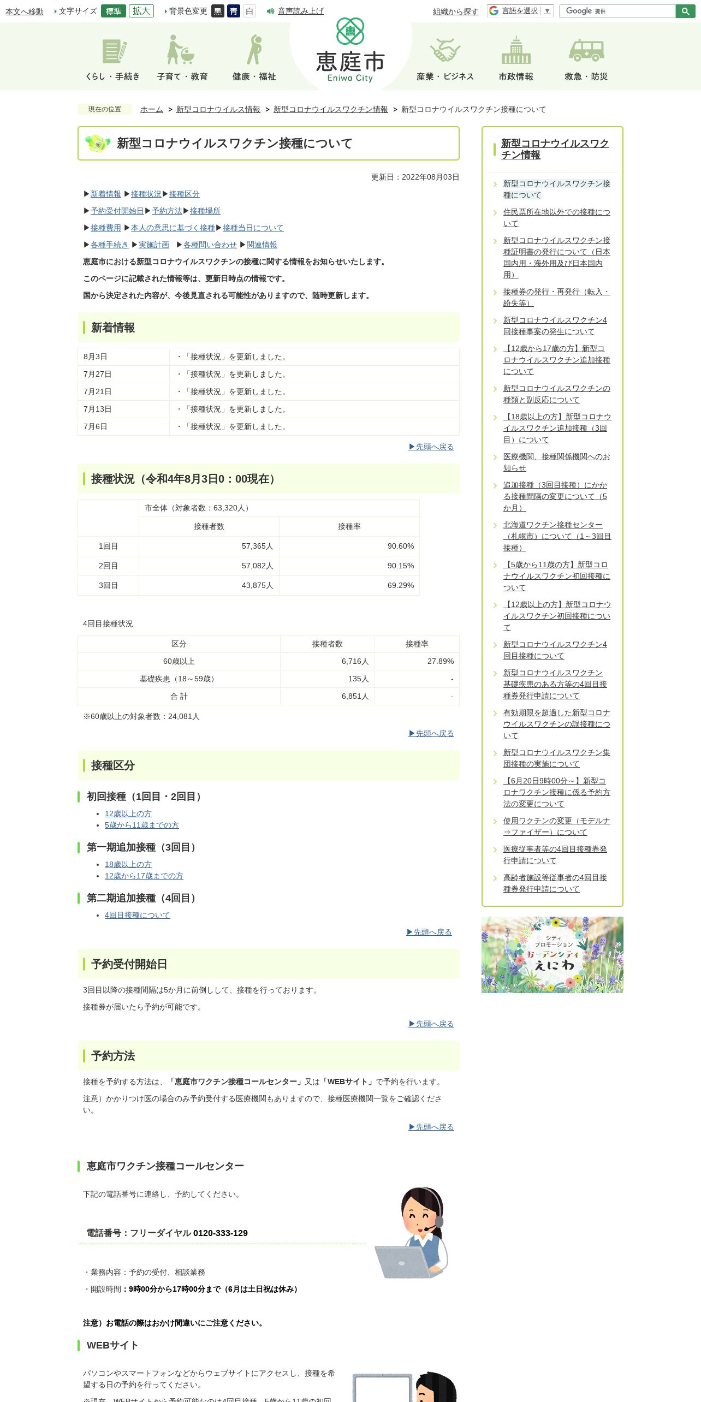Jump to 予約方法 anchor link
Image resolution: width=701 pixels, height=1402 pixels.
coord(167,211)
